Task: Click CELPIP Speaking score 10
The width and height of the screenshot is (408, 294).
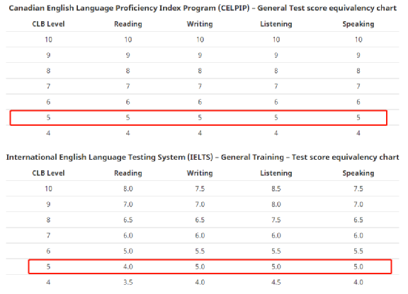Action: [x=358, y=40]
